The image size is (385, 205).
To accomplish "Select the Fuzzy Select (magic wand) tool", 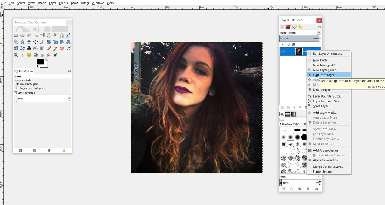I will click(x=36, y=35).
